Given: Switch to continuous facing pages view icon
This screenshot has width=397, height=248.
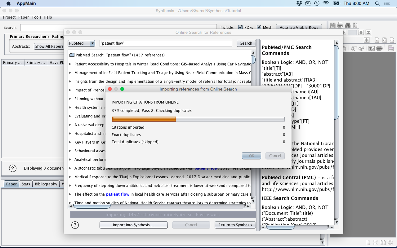Looking at the screenshot, I should pyautogui.click(x=390, y=242).
